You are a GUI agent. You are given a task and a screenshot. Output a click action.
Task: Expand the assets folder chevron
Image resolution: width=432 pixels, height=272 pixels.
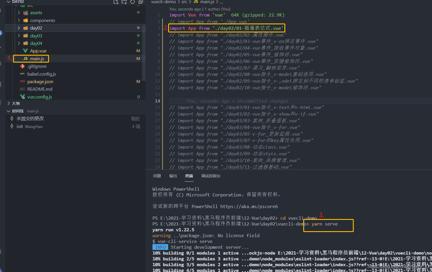[19, 13]
